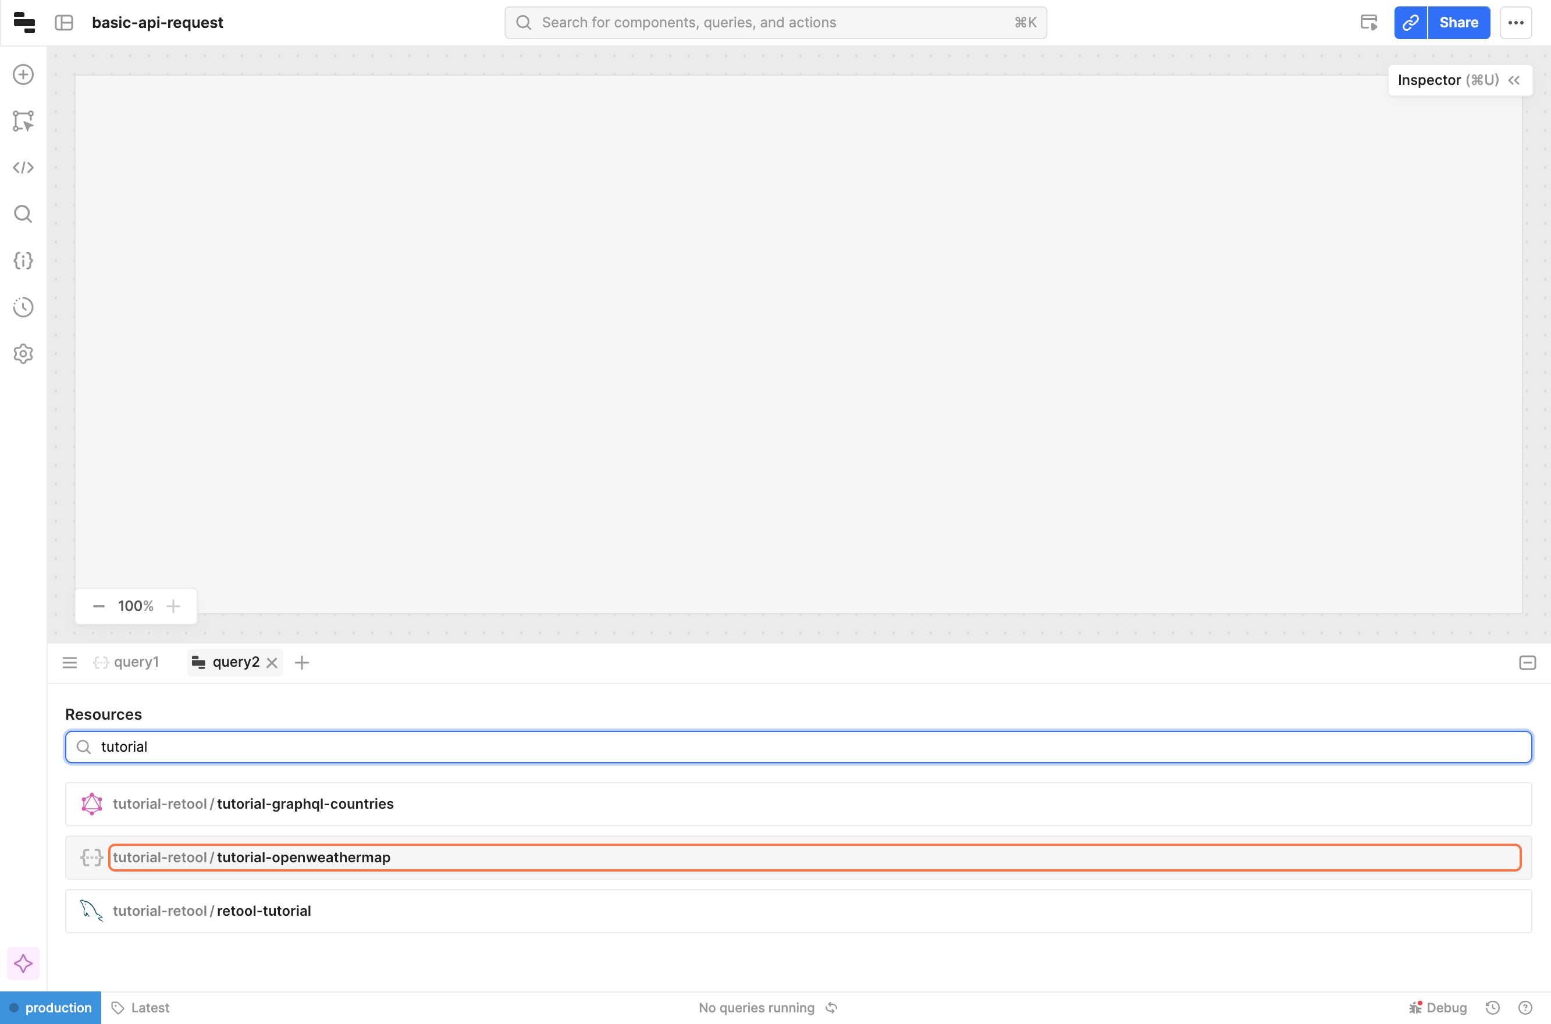This screenshot has height=1024, width=1551.
Task: Open the query list hamburger menu
Action: (70, 663)
